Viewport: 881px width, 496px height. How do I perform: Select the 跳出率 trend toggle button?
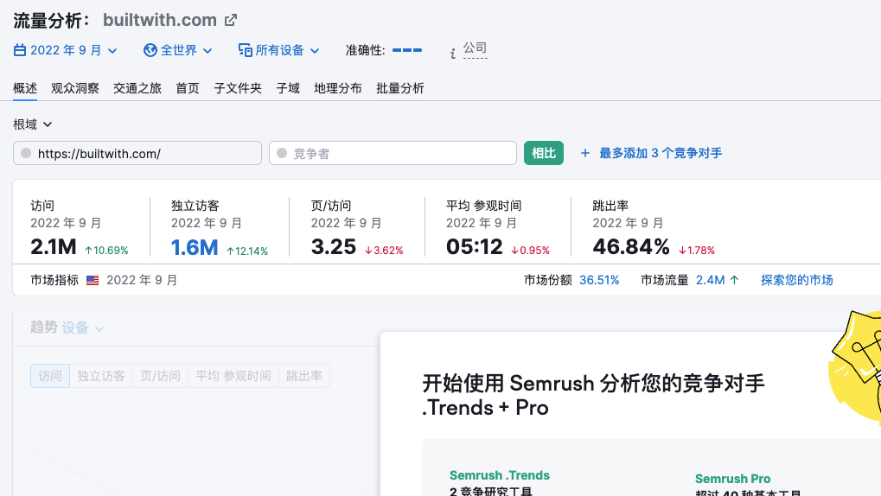[x=304, y=376]
